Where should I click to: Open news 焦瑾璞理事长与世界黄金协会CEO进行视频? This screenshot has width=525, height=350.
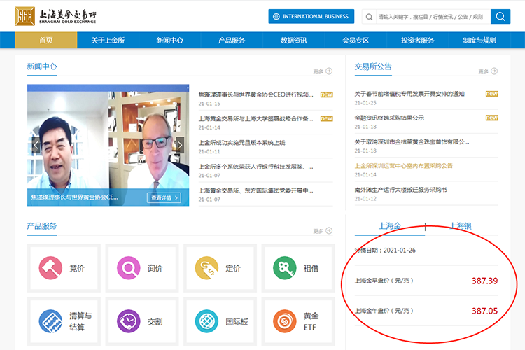tap(255, 94)
